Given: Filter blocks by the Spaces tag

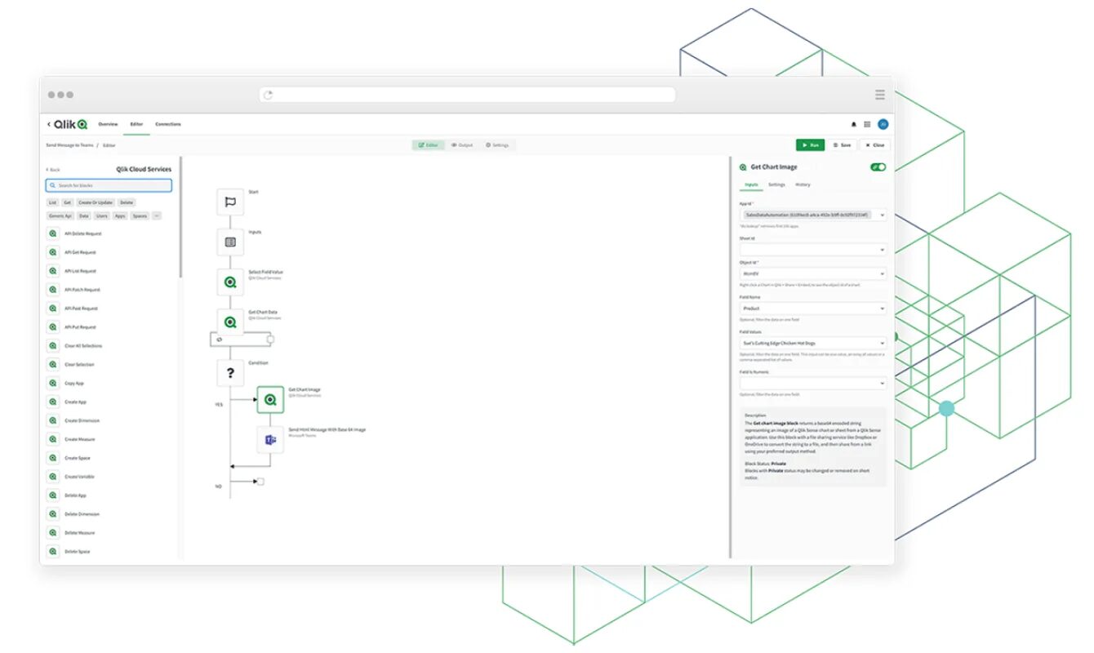Looking at the screenshot, I should pyautogui.click(x=140, y=216).
